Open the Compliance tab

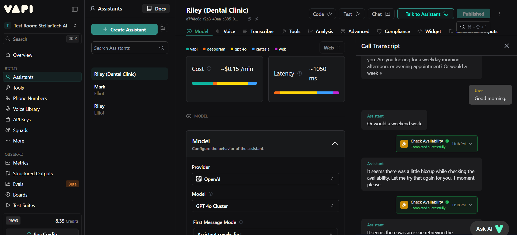point(393,31)
